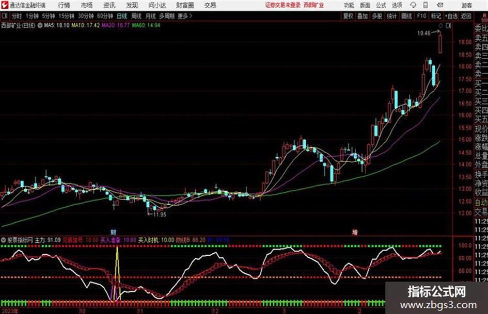Click the MA60: 14.94 value label
Viewport: 488px width, 314px height.
click(146, 25)
